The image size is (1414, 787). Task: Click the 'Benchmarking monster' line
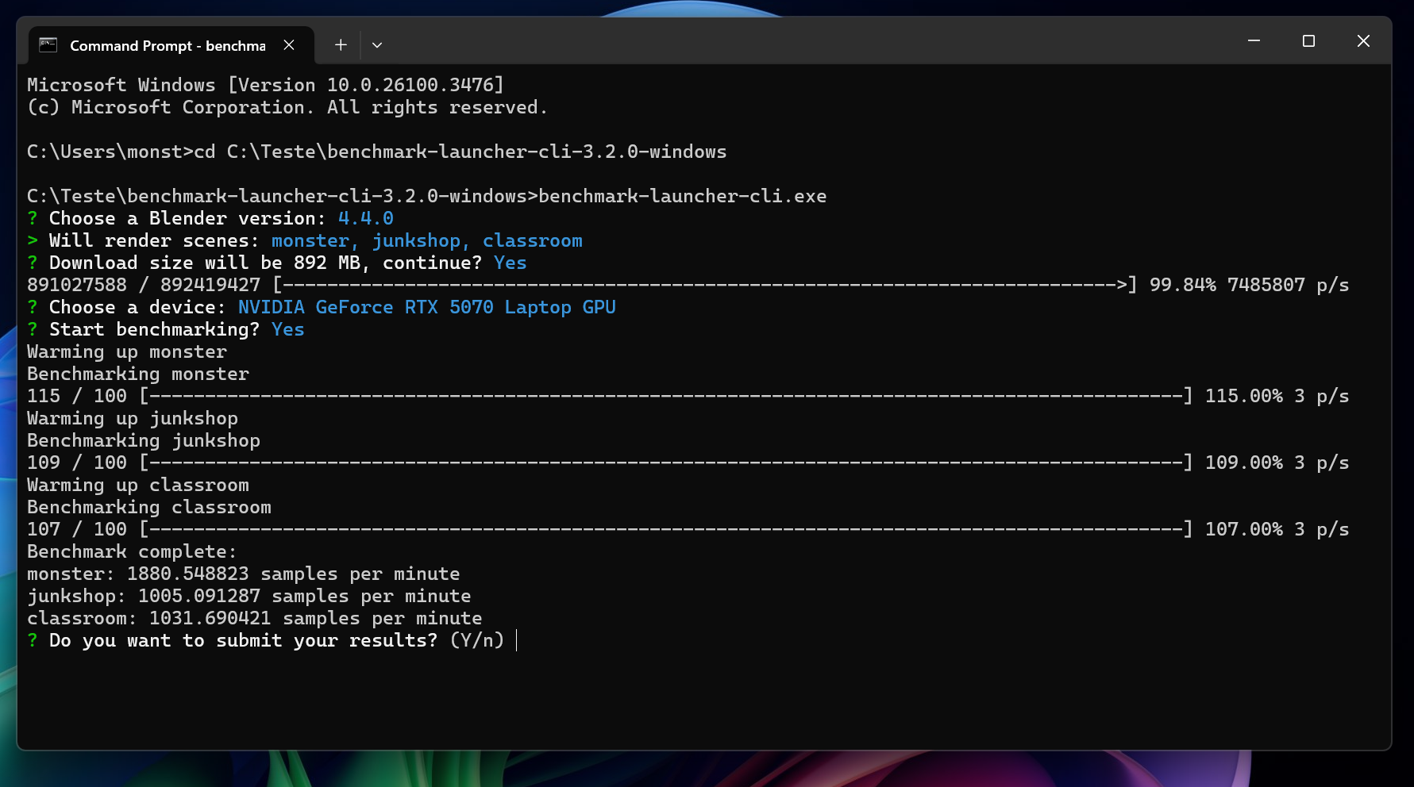[x=138, y=374]
